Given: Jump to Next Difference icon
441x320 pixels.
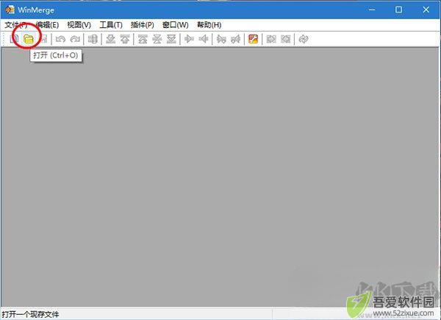Looking at the screenshot, I should click(x=110, y=39).
